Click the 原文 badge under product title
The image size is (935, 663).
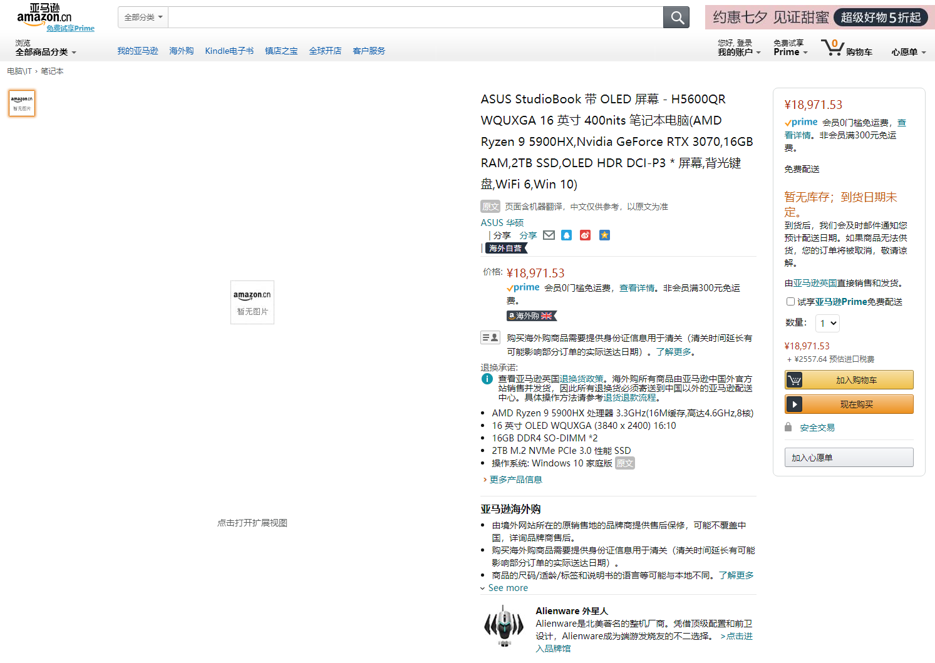[x=490, y=207]
